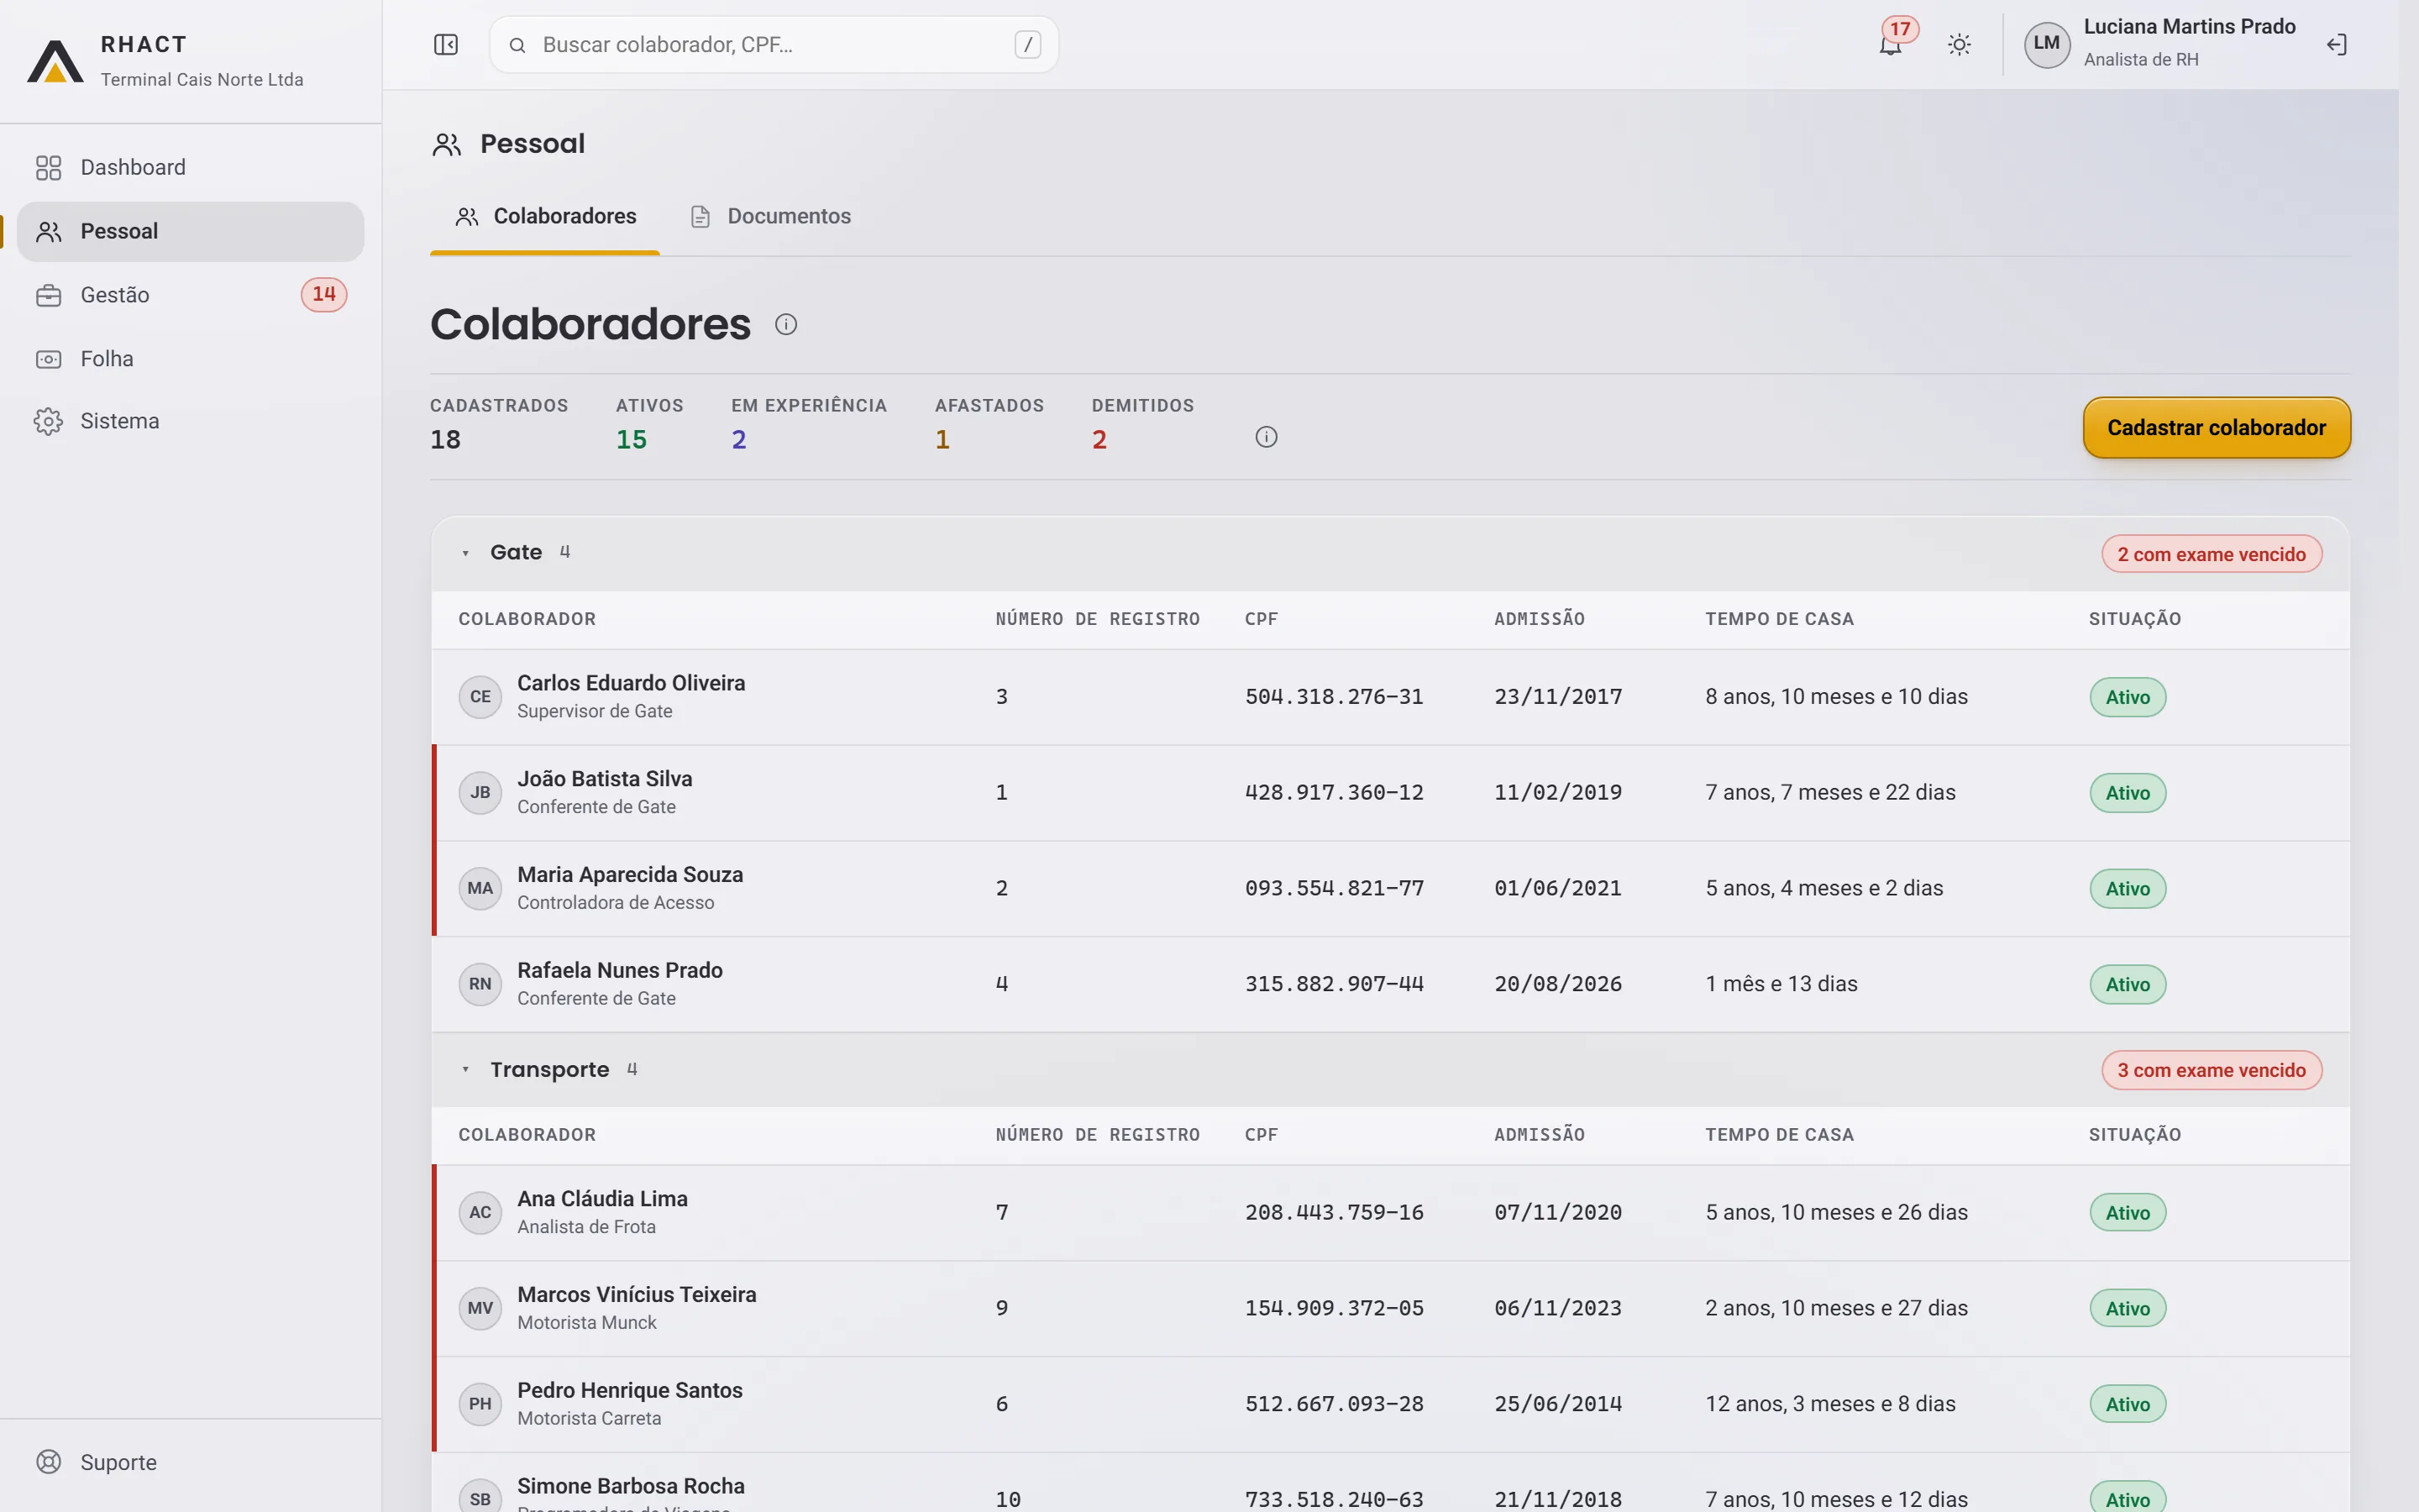Click Gate's 2 com exame vencido badge
Image resolution: width=2419 pixels, height=1512 pixels.
pos(2211,554)
